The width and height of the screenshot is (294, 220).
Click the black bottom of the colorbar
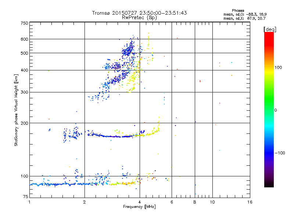point(269,184)
